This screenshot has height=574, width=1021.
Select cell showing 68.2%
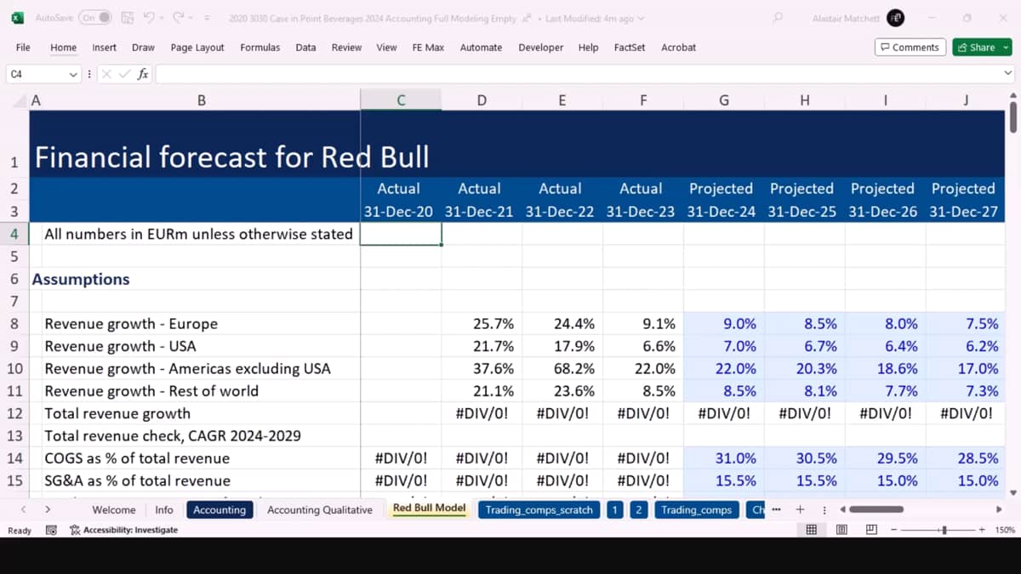click(562, 368)
